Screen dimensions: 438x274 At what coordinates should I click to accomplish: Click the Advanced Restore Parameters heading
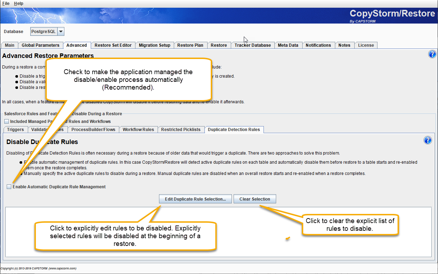(48, 56)
